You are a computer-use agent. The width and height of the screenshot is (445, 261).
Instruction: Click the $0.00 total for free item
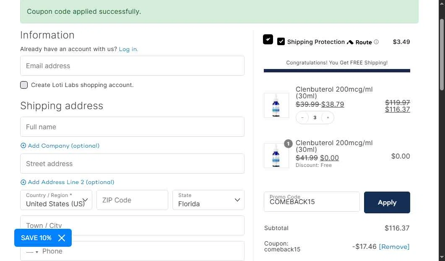point(401,156)
